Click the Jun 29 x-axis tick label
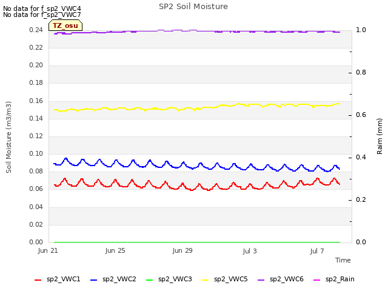 click(x=182, y=250)
